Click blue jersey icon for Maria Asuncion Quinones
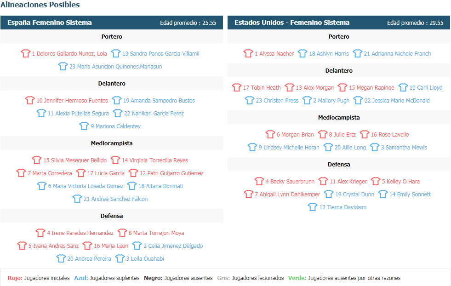 tap(63, 66)
